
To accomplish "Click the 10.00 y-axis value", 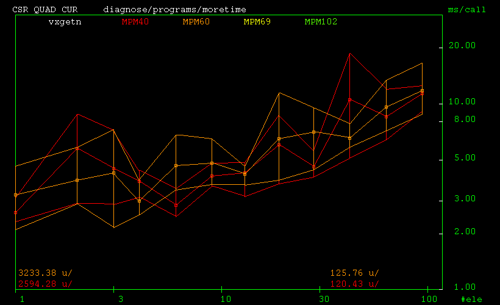I will (462, 102).
